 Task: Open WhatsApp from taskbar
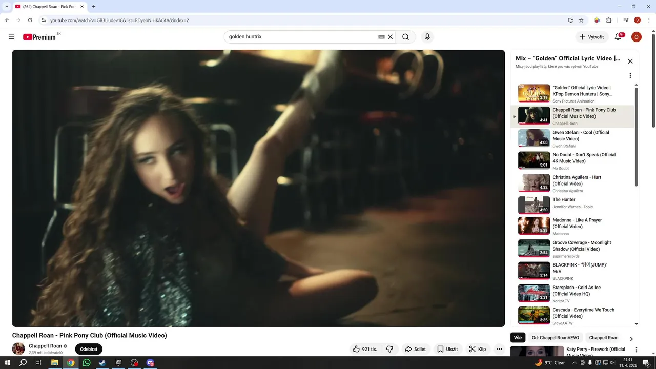point(86,362)
